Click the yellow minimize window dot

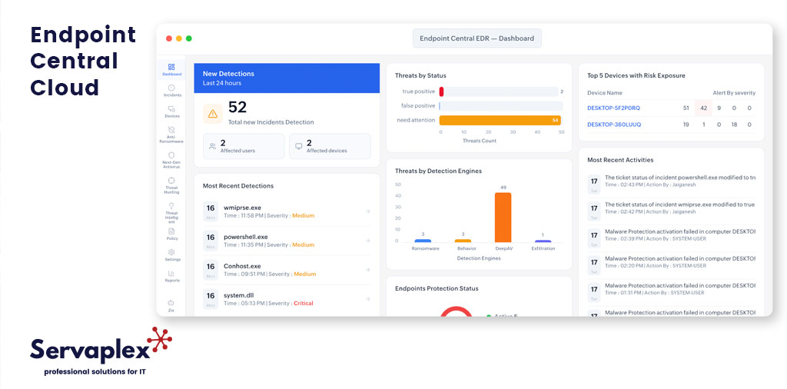pos(179,38)
